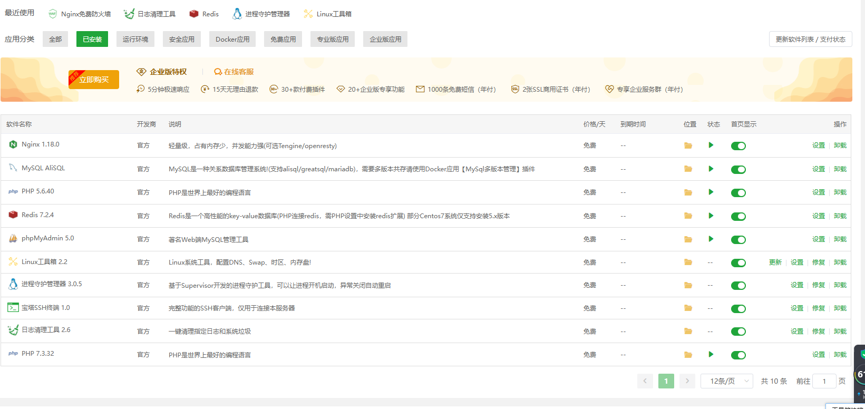Open PHP 5.6.40 folder location icon

[x=688, y=192]
